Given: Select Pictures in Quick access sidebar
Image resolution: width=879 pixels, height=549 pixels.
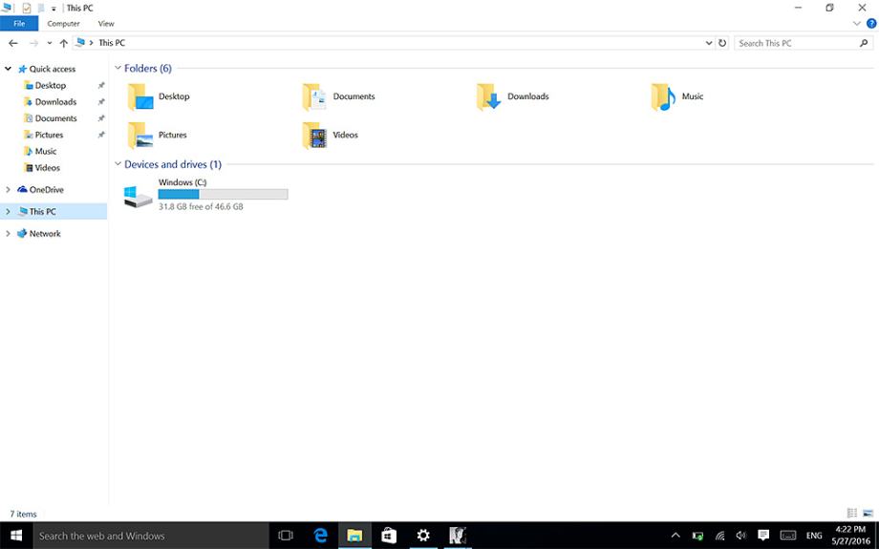Looking at the screenshot, I should [49, 135].
